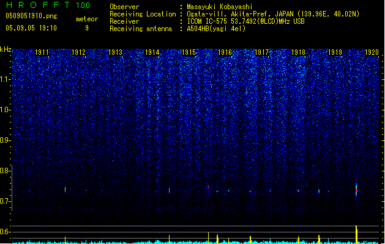Viewport: 385px width, 244px height.
Task: Click the HROFFT program title text
Action: (x=38, y=5)
